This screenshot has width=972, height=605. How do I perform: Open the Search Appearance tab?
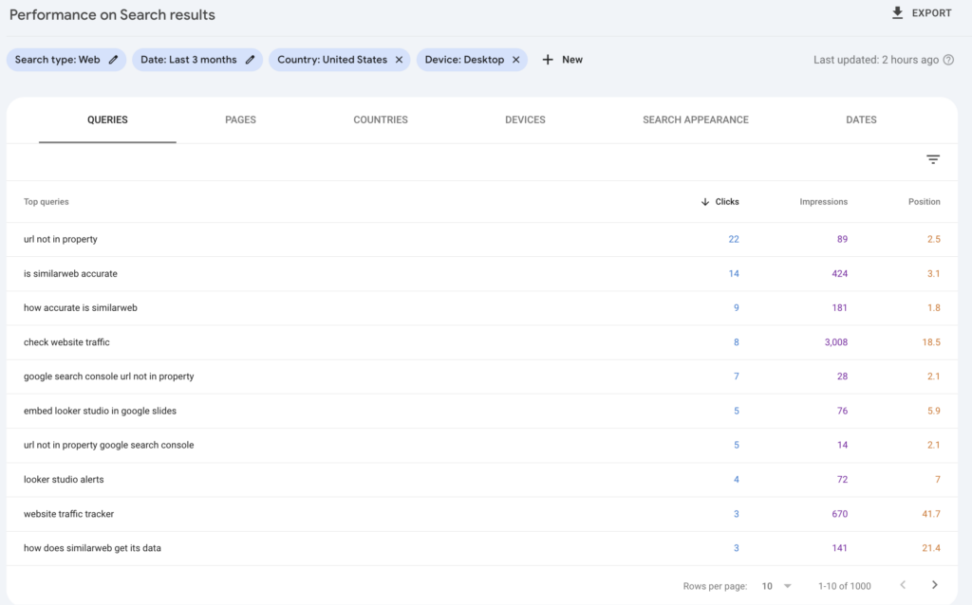point(695,120)
